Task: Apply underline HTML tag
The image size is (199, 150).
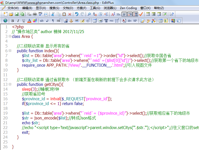Action: pos(24,20)
